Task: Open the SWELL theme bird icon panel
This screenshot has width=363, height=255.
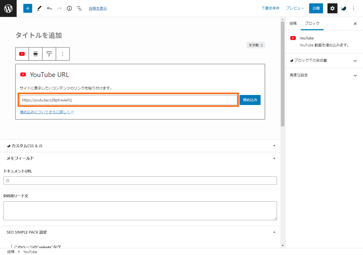Action: pos(344,9)
